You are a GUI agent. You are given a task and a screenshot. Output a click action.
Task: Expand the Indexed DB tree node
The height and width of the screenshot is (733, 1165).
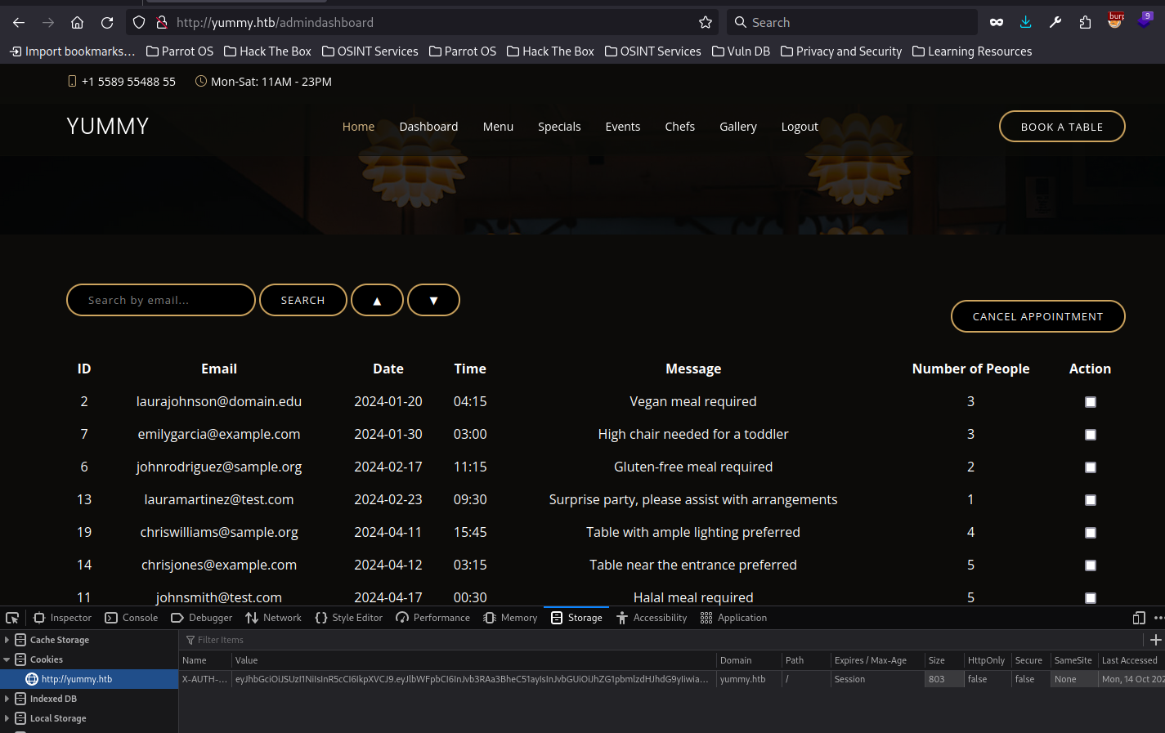coord(7,699)
